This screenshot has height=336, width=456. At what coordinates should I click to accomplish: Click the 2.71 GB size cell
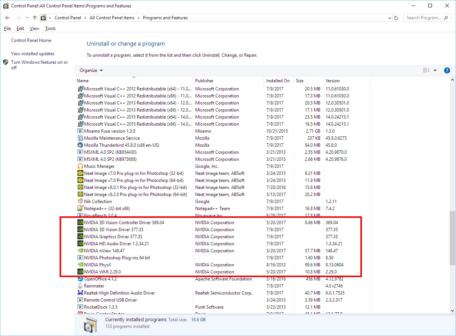313,131
